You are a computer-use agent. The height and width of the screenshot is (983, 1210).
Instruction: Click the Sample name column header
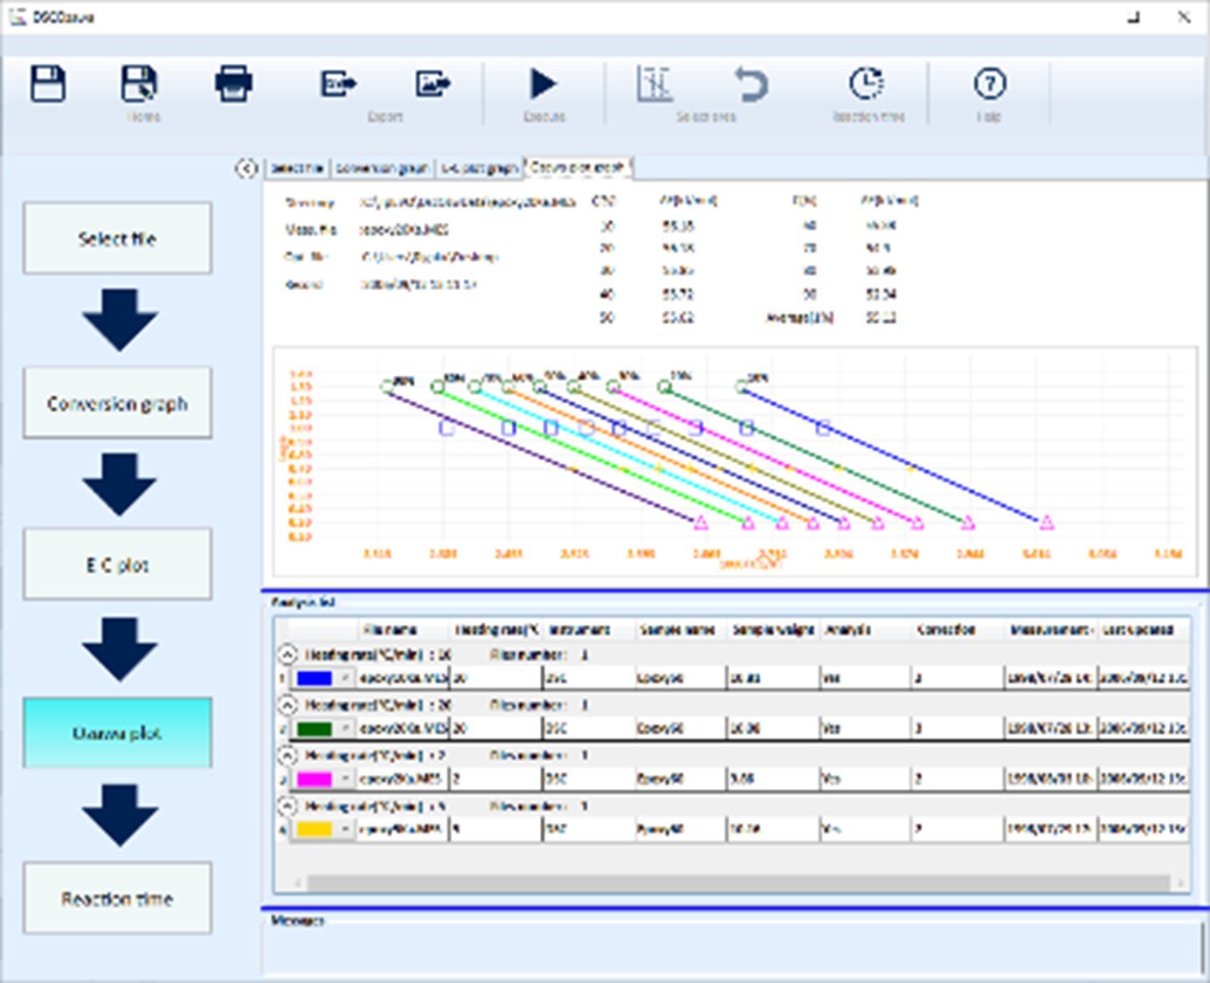tap(681, 630)
